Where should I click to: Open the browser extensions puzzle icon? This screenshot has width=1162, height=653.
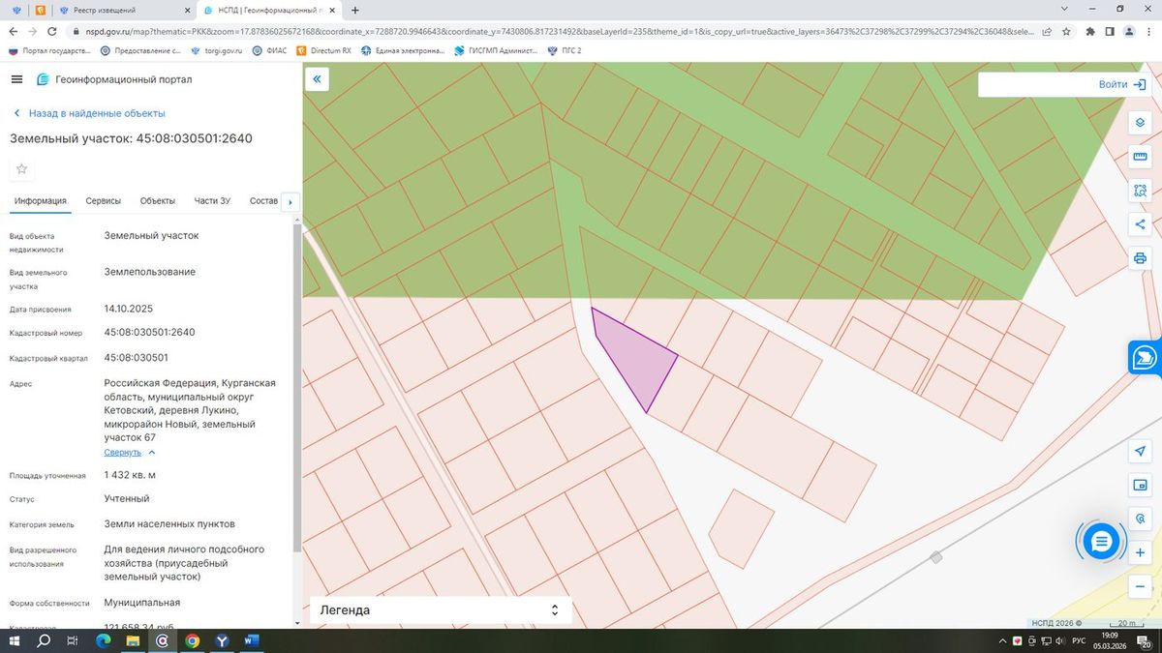click(x=1091, y=31)
